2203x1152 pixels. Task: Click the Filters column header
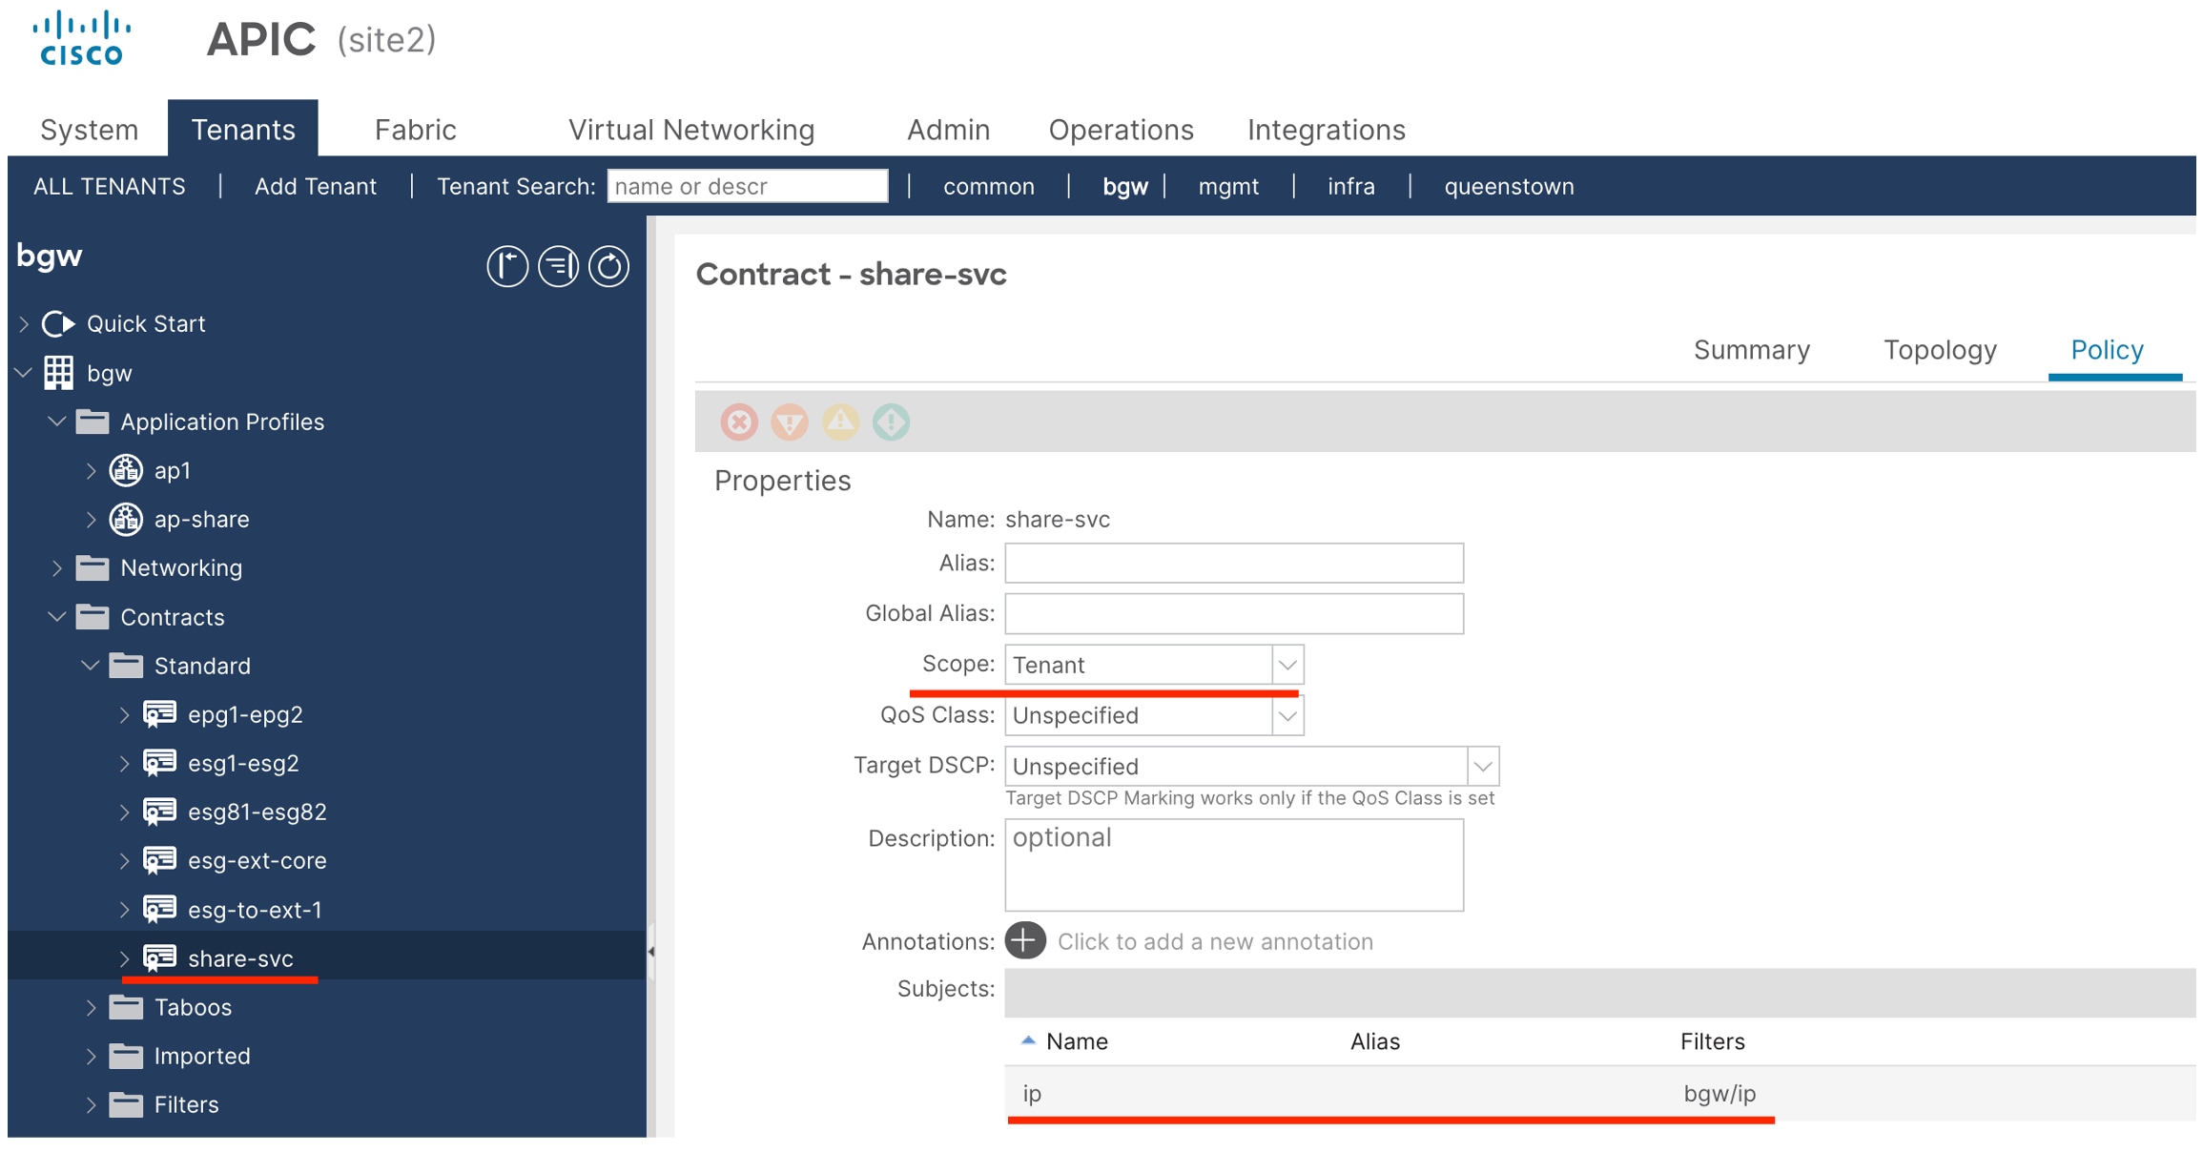(x=1712, y=1040)
